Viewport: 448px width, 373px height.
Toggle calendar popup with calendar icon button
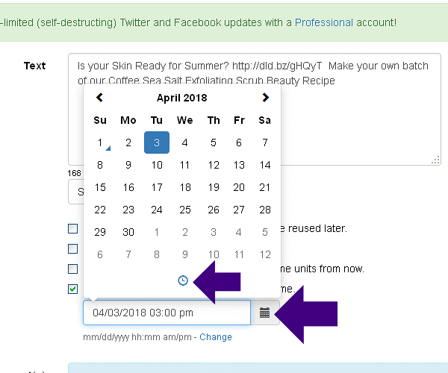tap(264, 313)
